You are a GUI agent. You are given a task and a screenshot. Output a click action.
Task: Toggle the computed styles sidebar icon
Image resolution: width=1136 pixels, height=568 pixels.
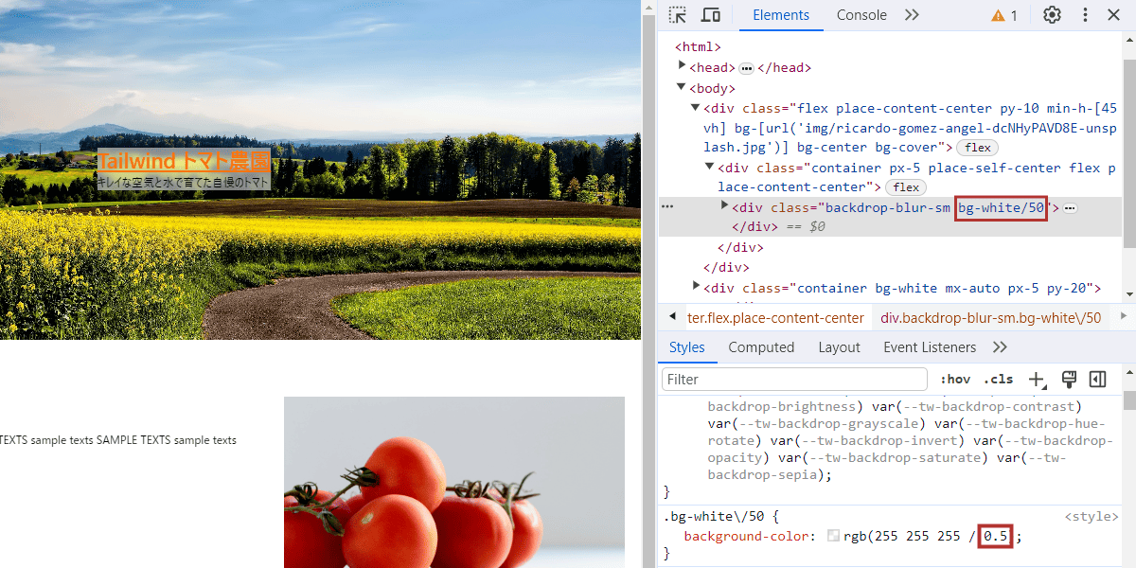(x=1098, y=380)
